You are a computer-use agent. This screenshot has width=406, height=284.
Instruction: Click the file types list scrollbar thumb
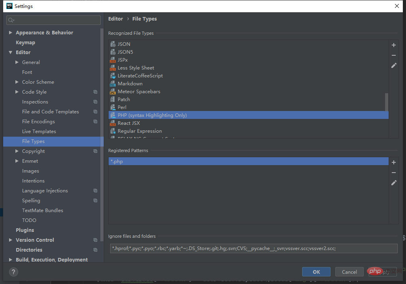(387, 102)
